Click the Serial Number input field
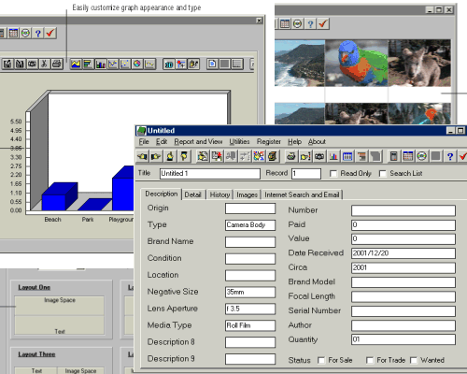Screen dimensions: 467x374 coord(403,311)
